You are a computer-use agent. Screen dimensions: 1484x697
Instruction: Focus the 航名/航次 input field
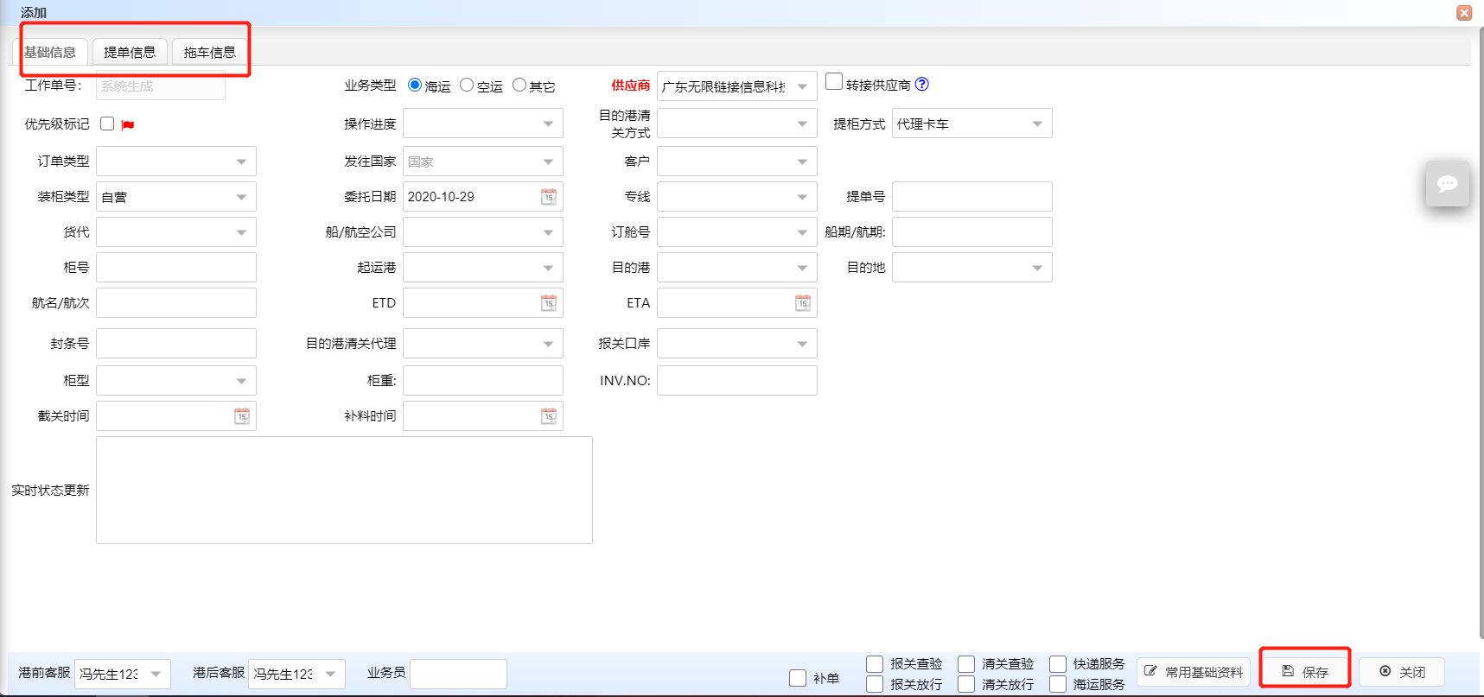click(x=176, y=303)
